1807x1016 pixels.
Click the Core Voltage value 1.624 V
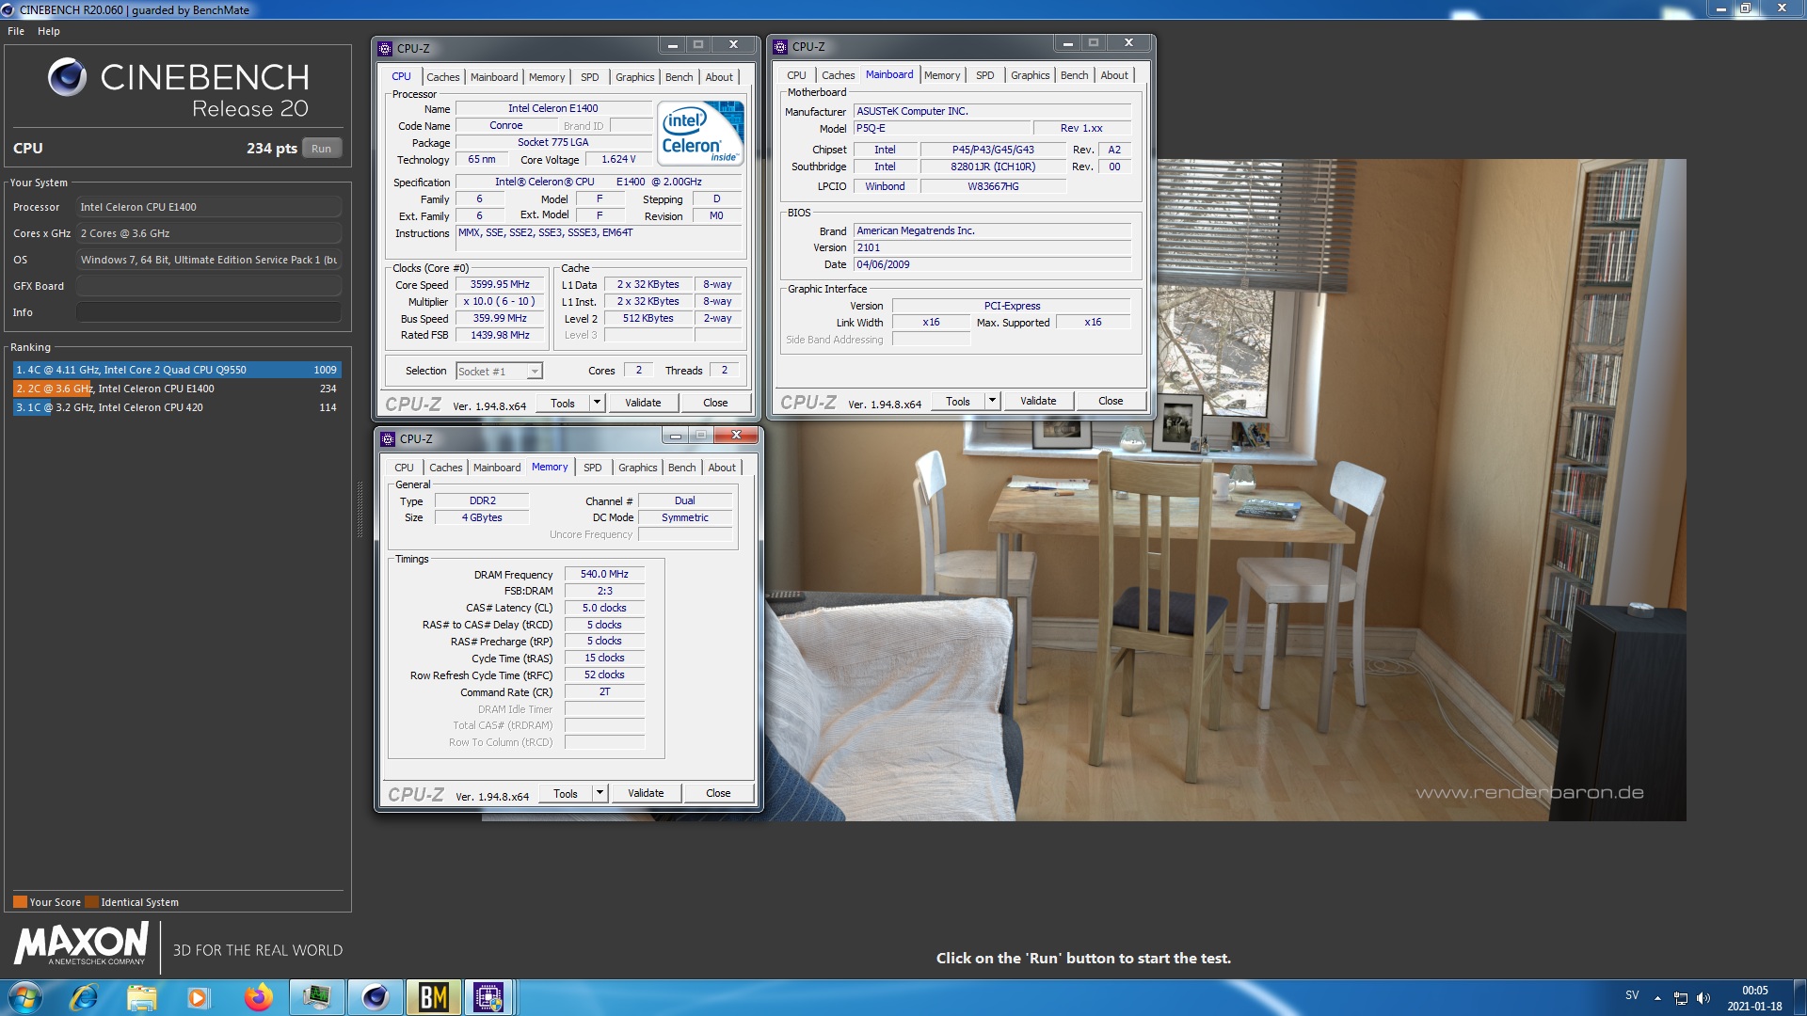tap(618, 160)
